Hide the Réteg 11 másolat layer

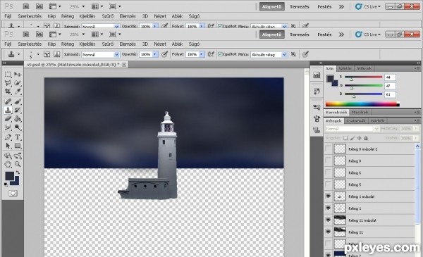328,220
